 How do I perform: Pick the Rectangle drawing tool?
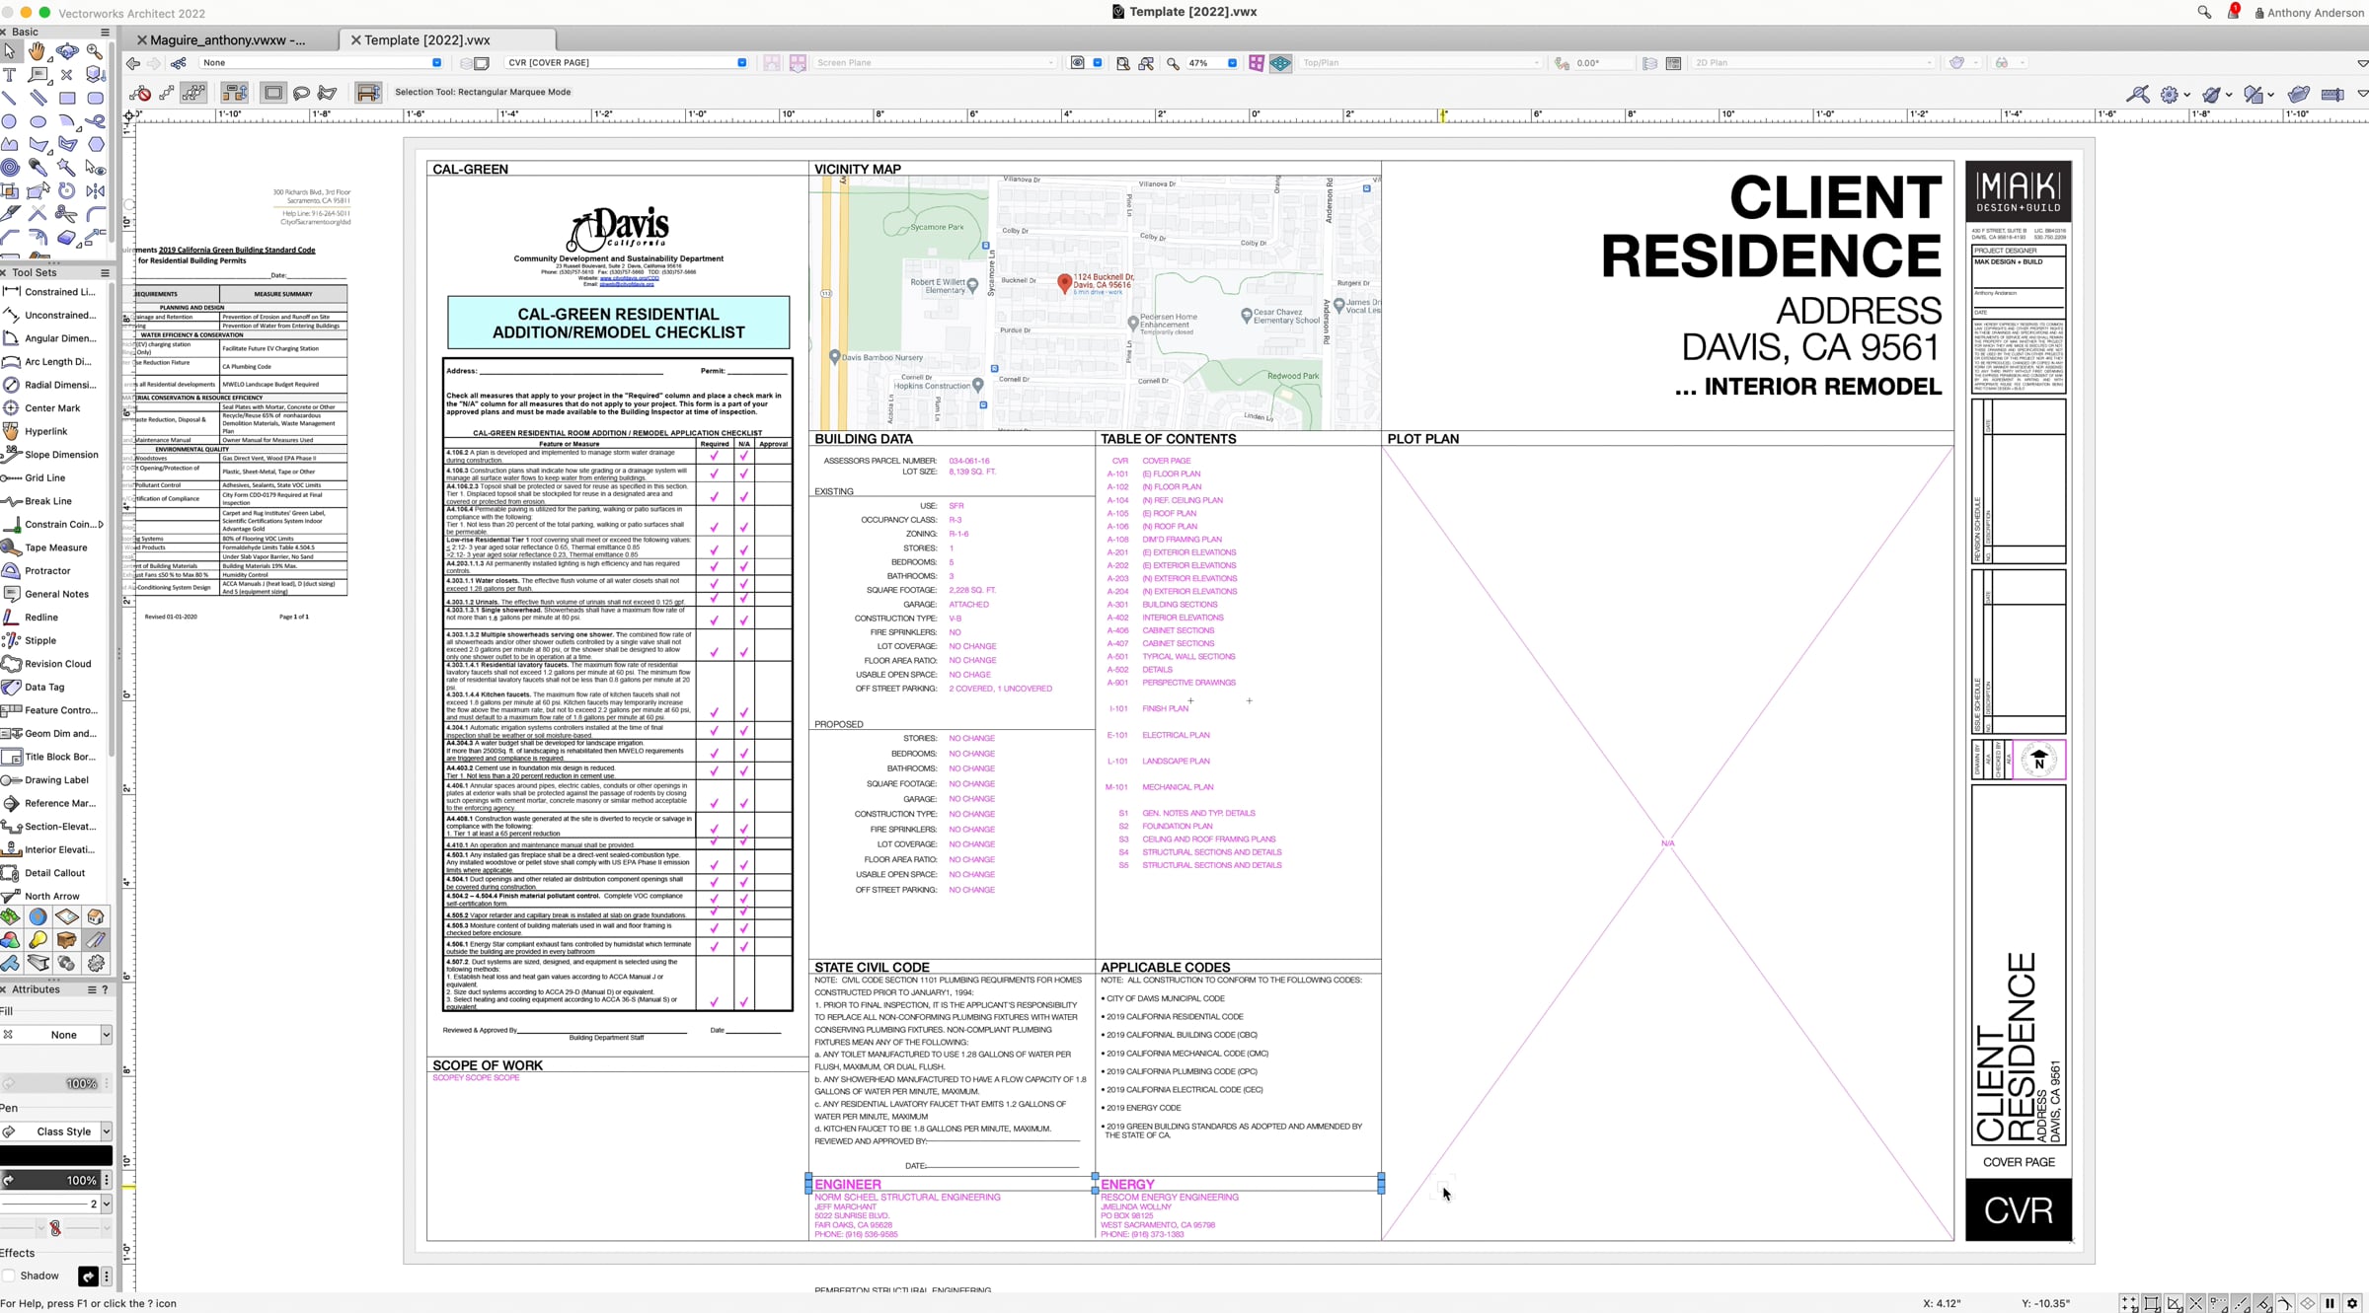67,99
